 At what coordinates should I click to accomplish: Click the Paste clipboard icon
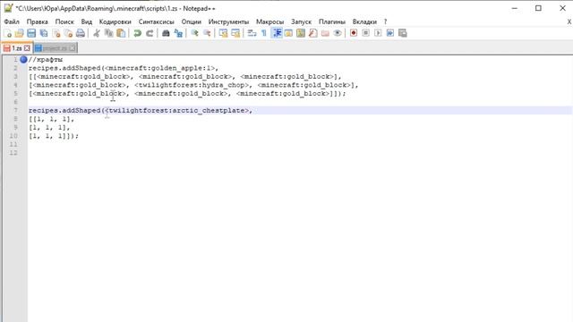pos(121,33)
